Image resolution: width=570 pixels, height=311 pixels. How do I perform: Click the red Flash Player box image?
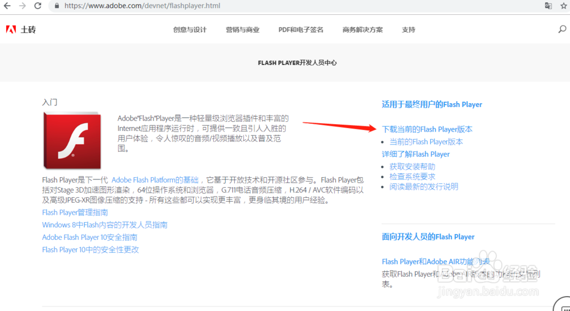(x=72, y=140)
